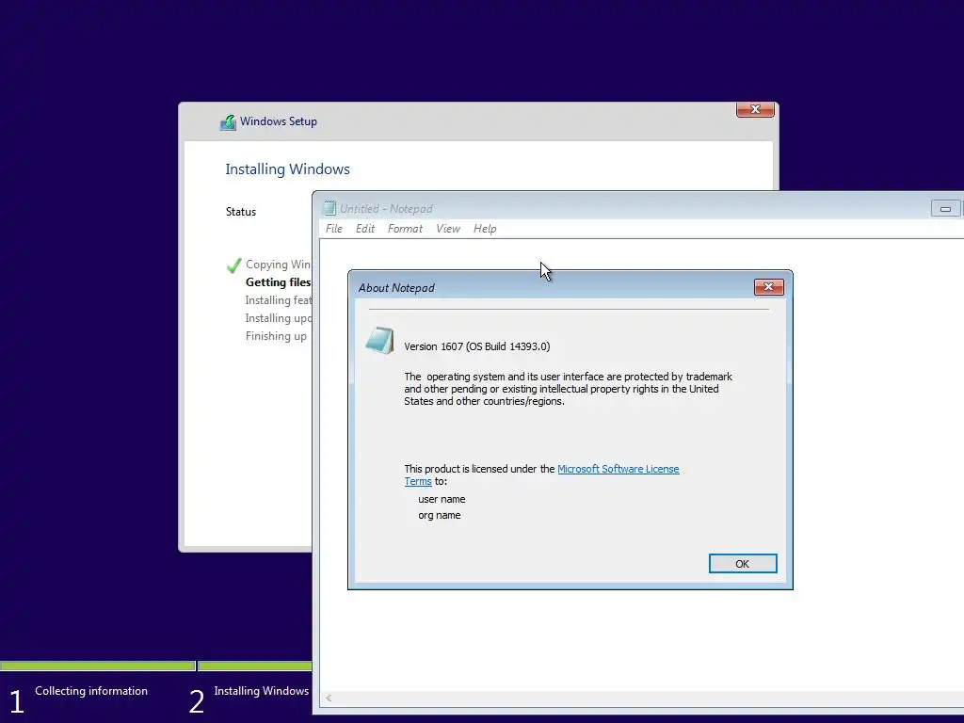Click OK in About Notepad dialog

(743, 564)
